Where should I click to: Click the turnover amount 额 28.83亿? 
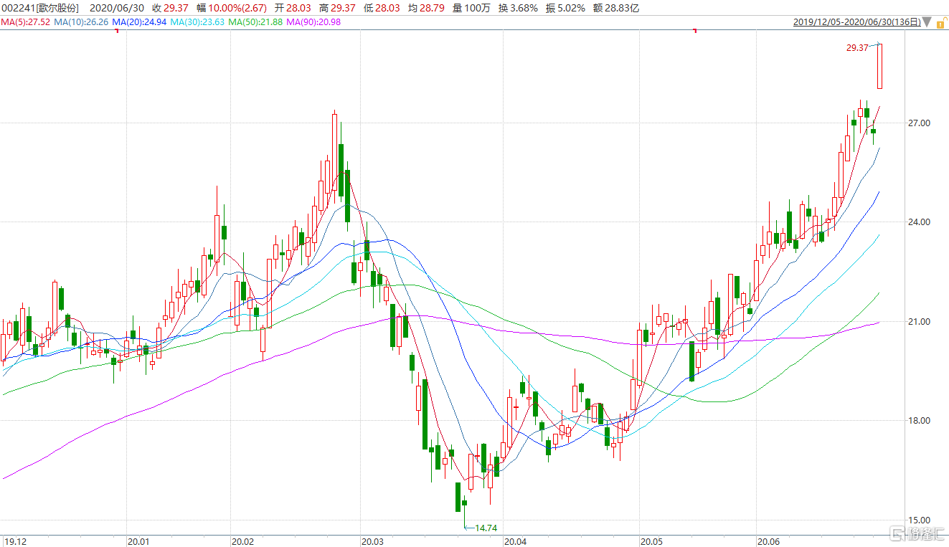click(x=615, y=9)
